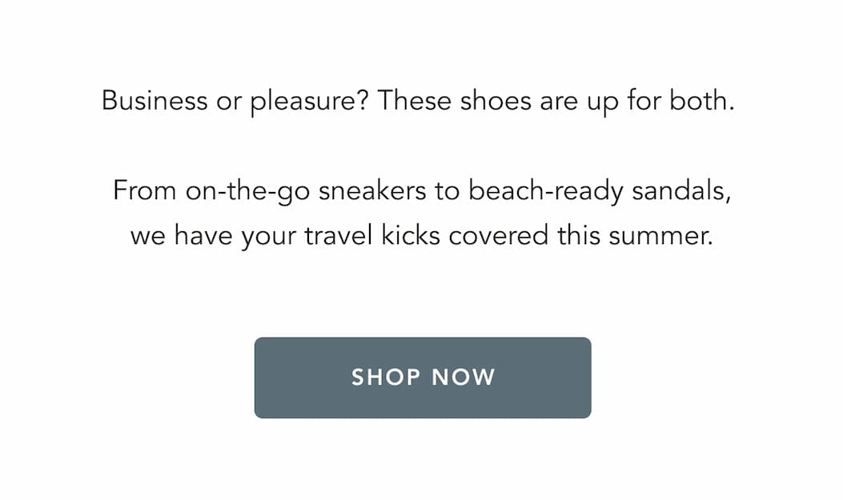Click the word 'shoes' in the headline

click(x=496, y=101)
